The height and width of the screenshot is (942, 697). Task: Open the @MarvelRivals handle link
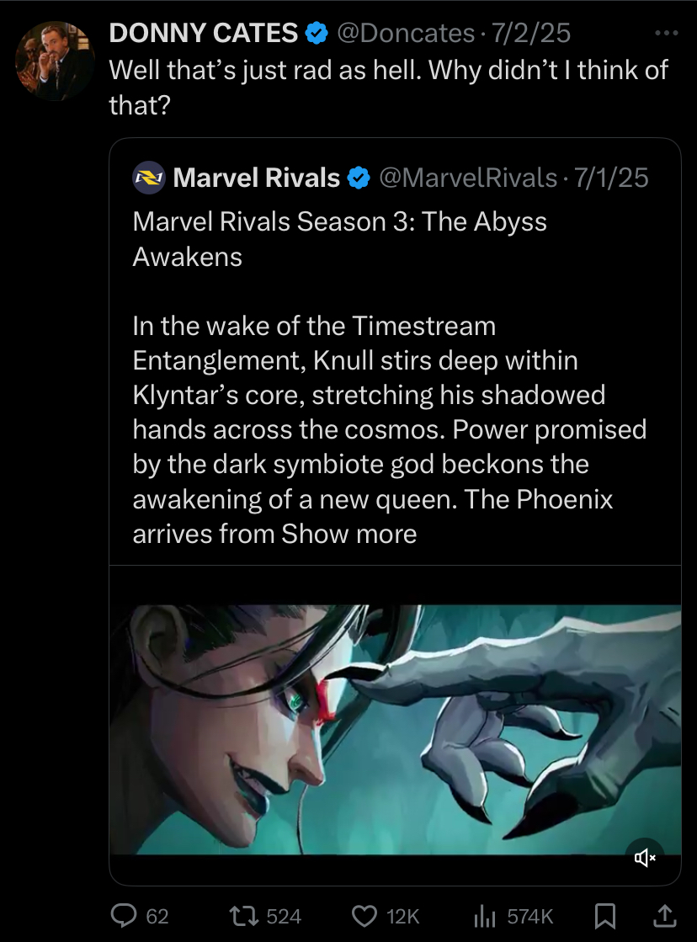click(x=468, y=178)
